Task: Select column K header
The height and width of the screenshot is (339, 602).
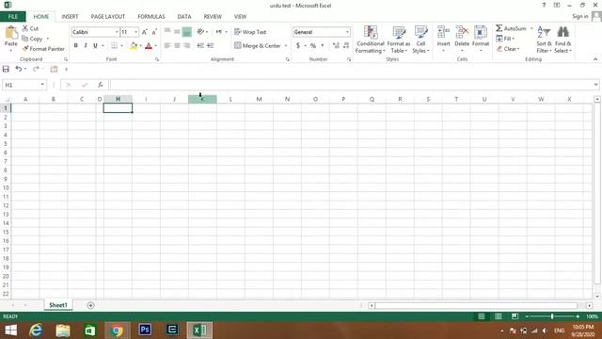Action: point(202,99)
